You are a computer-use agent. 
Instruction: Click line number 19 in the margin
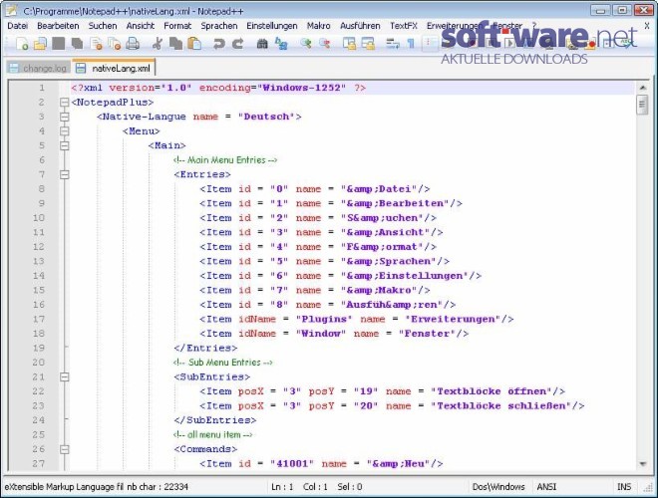pos(39,348)
